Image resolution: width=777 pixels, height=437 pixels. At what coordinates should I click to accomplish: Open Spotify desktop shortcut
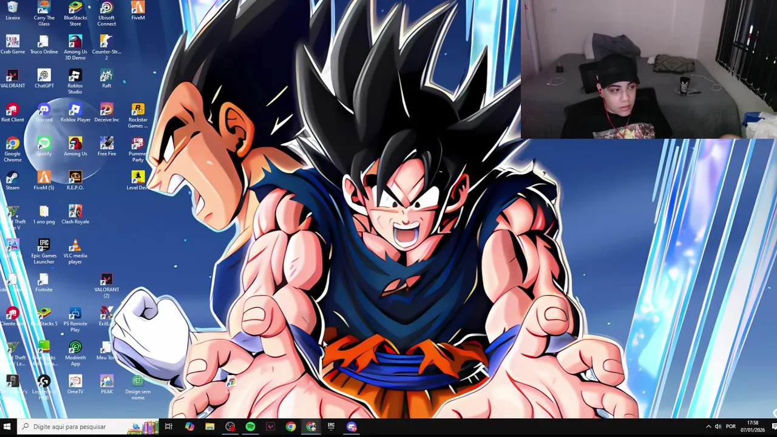[44, 147]
